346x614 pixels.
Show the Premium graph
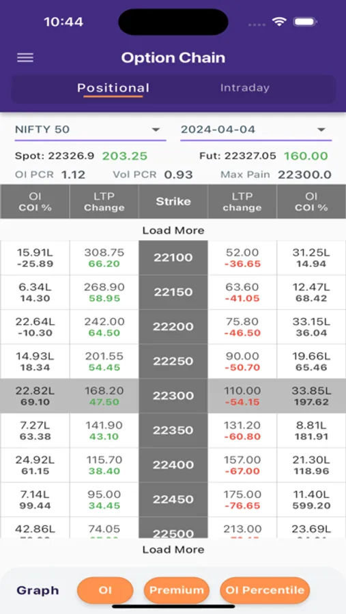[x=176, y=590]
